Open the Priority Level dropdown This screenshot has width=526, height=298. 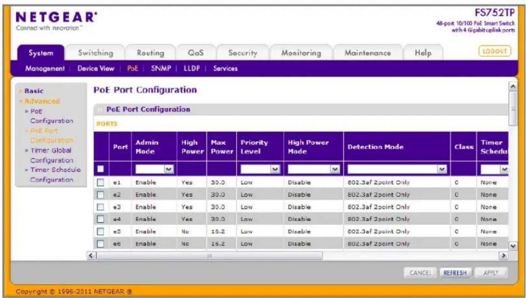coord(260,169)
